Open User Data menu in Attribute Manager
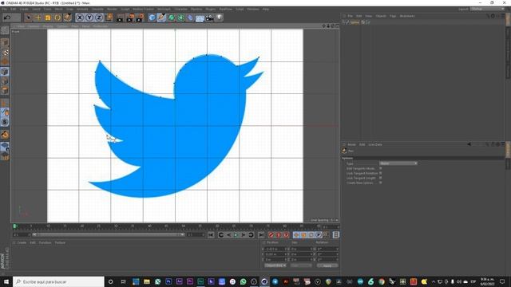 click(x=375, y=144)
